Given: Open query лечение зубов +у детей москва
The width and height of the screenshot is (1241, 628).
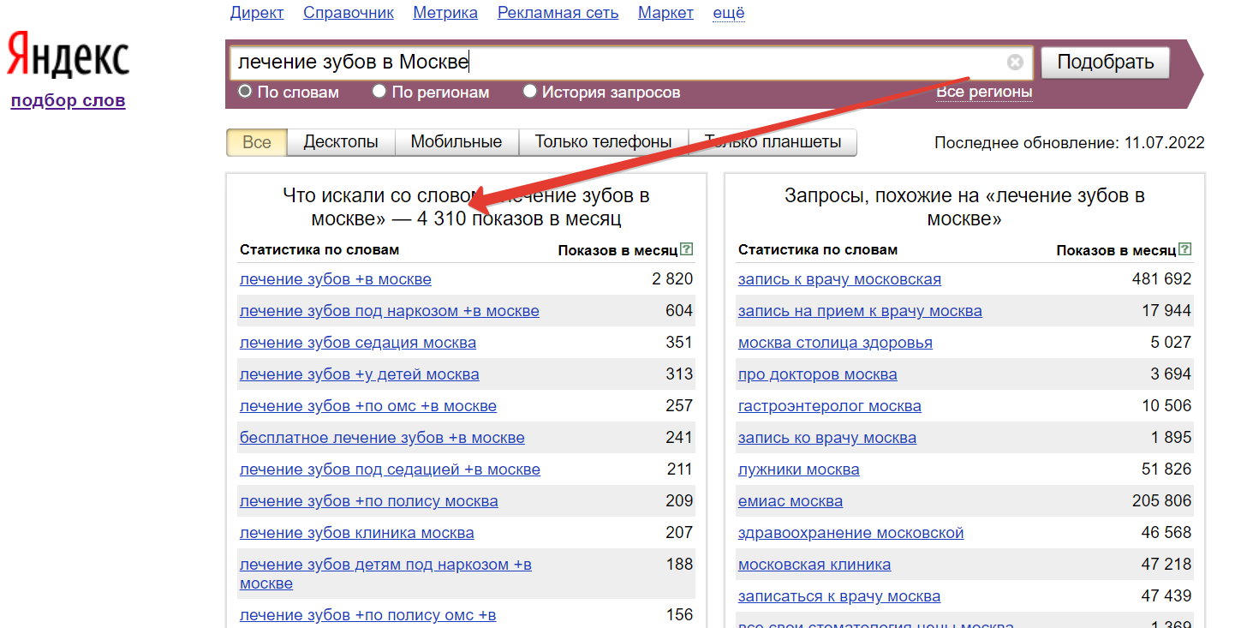Looking at the screenshot, I should pos(360,374).
